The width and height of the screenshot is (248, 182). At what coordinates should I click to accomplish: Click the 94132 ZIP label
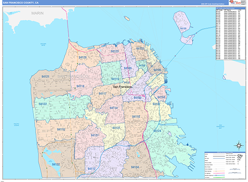point(56,164)
